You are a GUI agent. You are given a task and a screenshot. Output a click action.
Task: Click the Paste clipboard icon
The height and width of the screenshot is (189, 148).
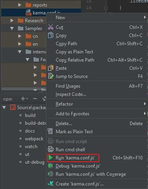(51, 68)
